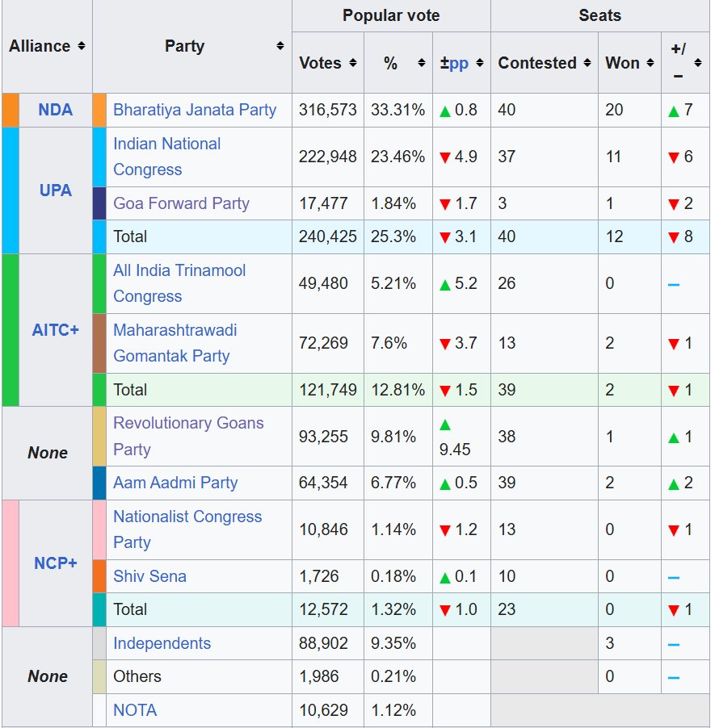This screenshot has width=715, height=728.
Task: Open Shiv Sena link
Action: 149,576
